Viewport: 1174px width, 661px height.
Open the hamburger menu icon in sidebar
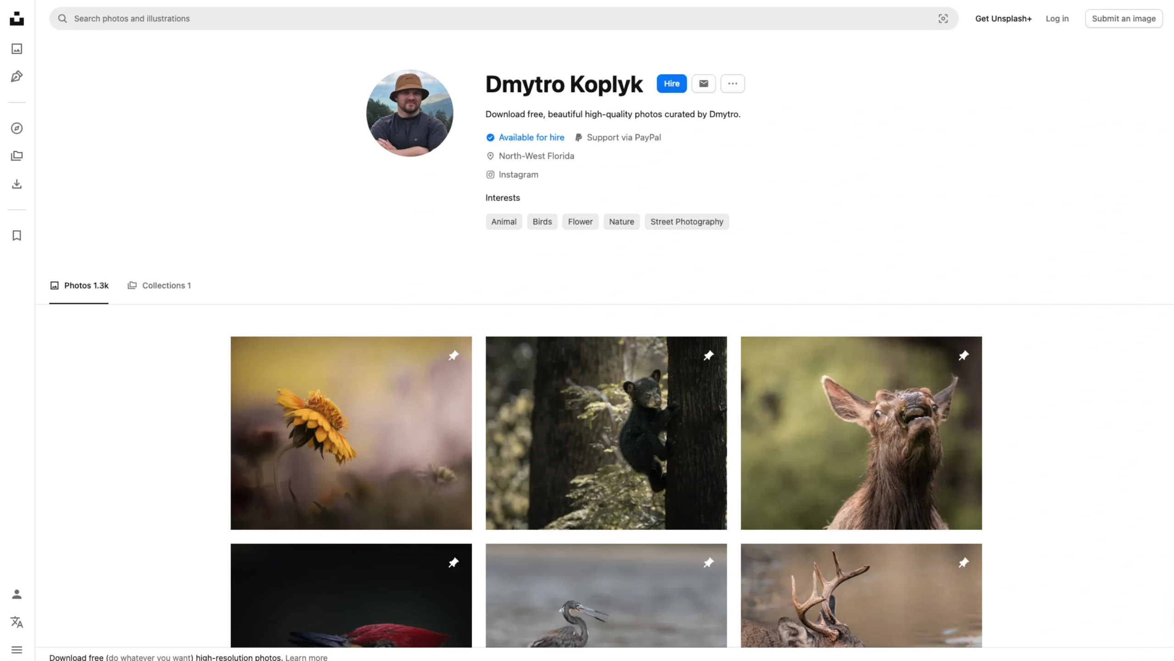coord(17,650)
